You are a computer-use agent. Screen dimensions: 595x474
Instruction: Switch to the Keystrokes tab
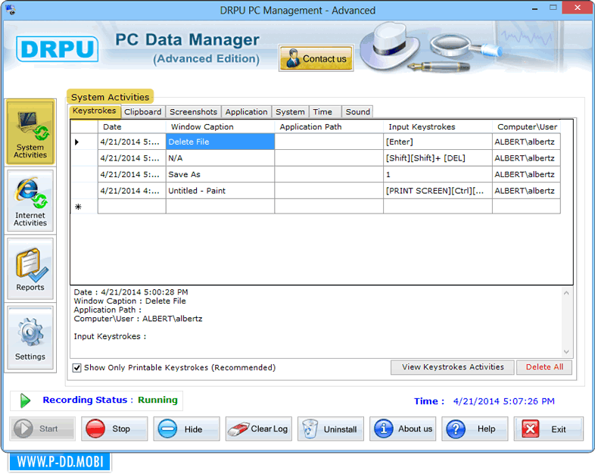95,111
